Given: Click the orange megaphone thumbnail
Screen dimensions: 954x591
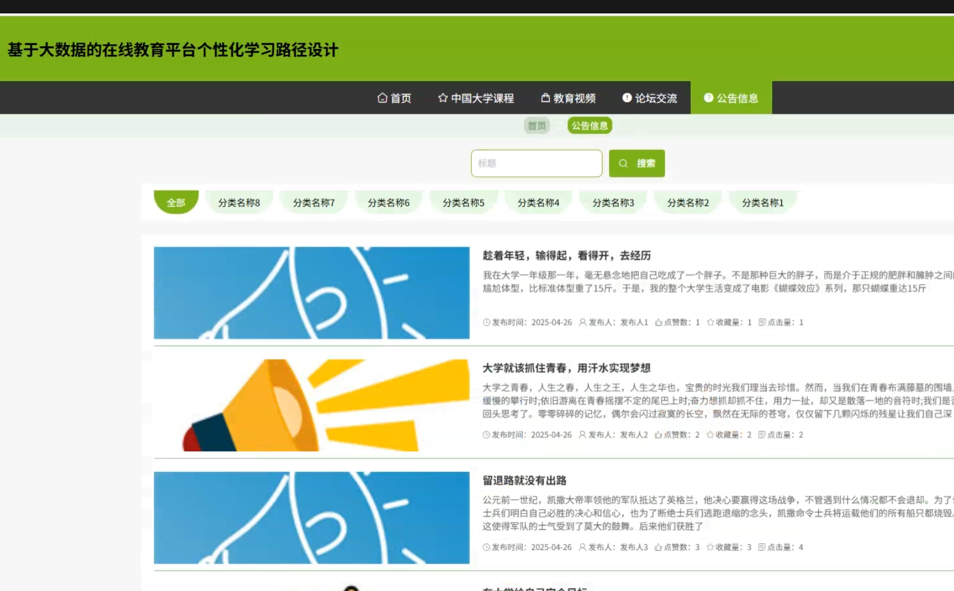Looking at the screenshot, I should pyautogui.click(x=312, y=405).
